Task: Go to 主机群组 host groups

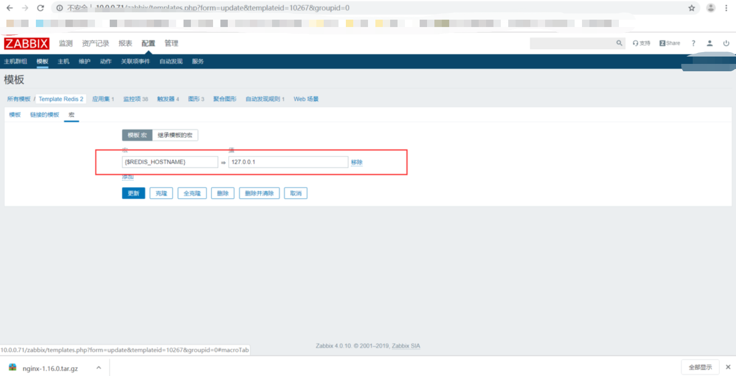Action: pos(16,61)
